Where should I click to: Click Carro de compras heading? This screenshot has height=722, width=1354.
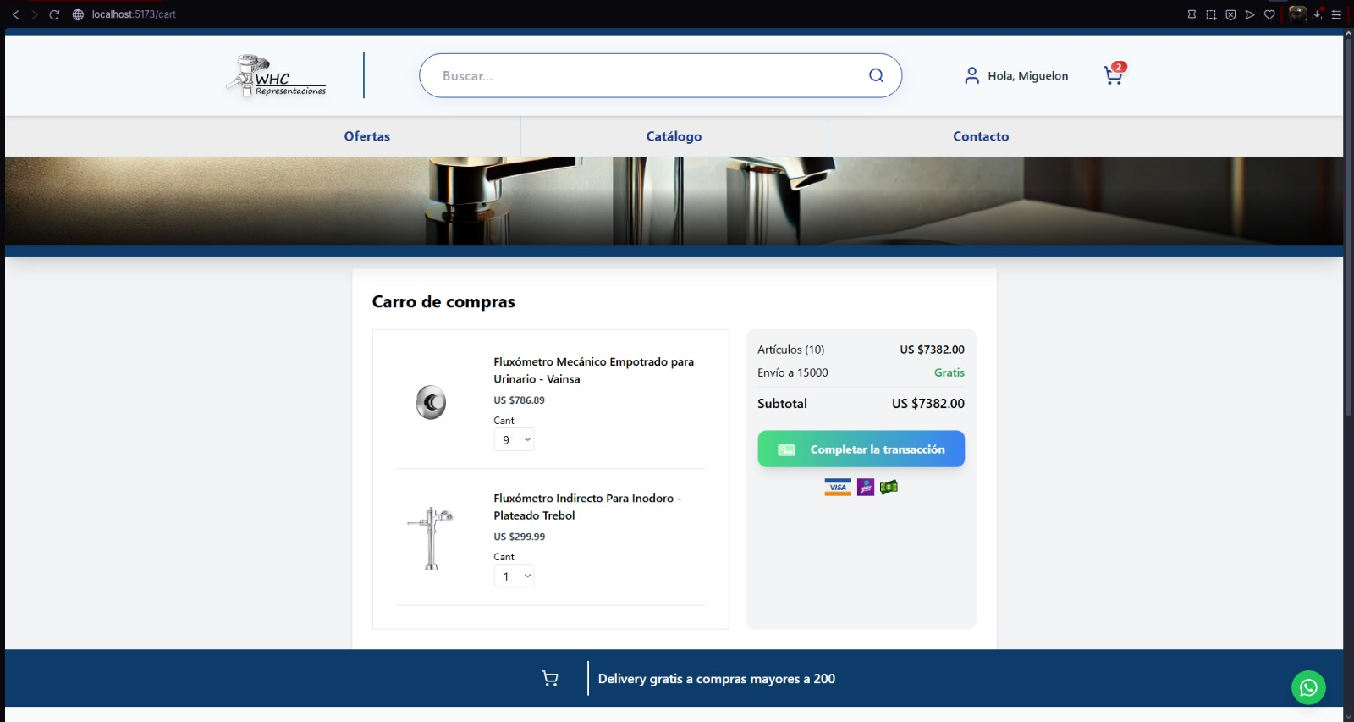(x=443, y=301)
